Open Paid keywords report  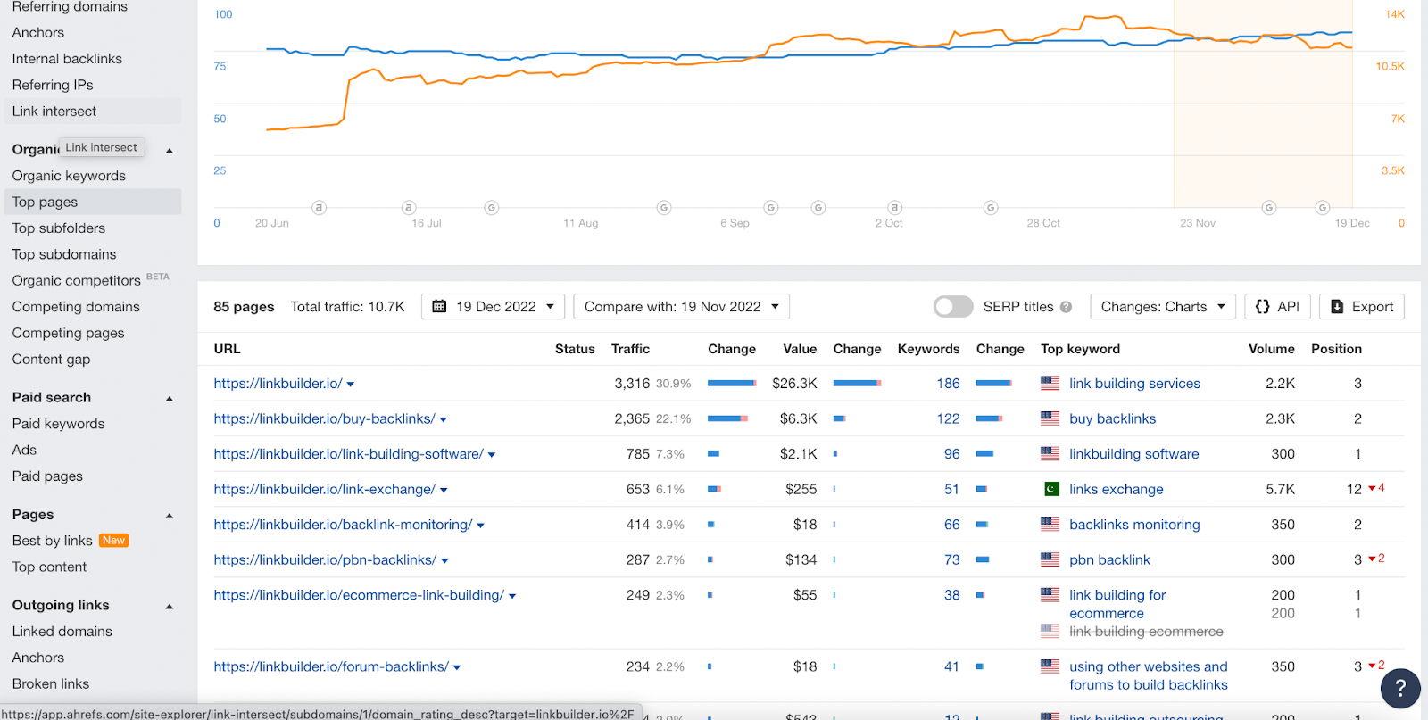click(x=58, y=424)
